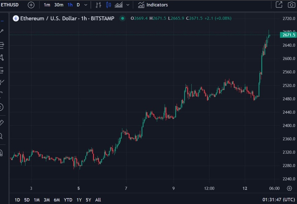Screen dimensions: 297x204
Task: Set date range to 6M
Action: pyautogui.click(x=57, y=200)
